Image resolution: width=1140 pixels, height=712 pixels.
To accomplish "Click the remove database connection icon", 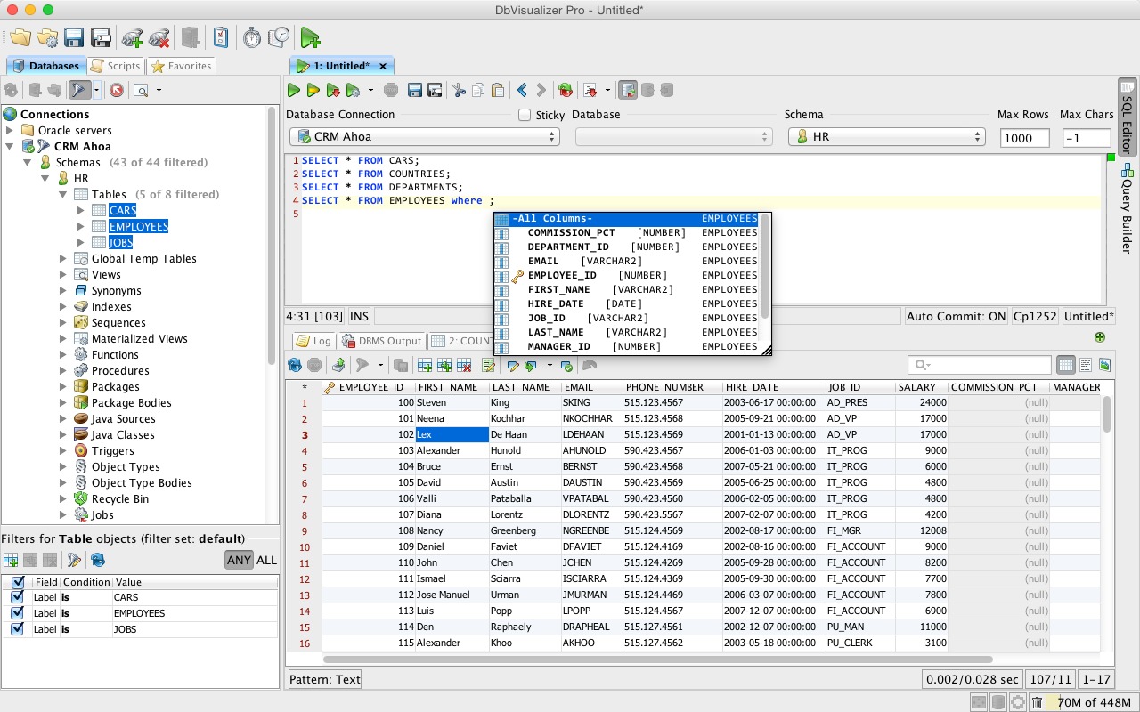I will coord(159,37).
